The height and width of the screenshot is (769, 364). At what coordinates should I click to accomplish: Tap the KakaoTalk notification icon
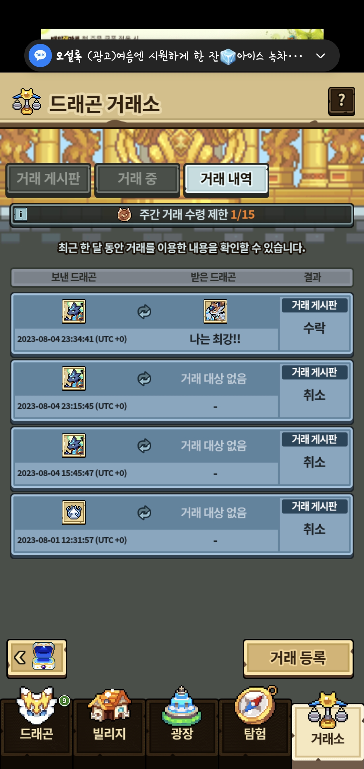pyautogui.click(x=40, y=55)
